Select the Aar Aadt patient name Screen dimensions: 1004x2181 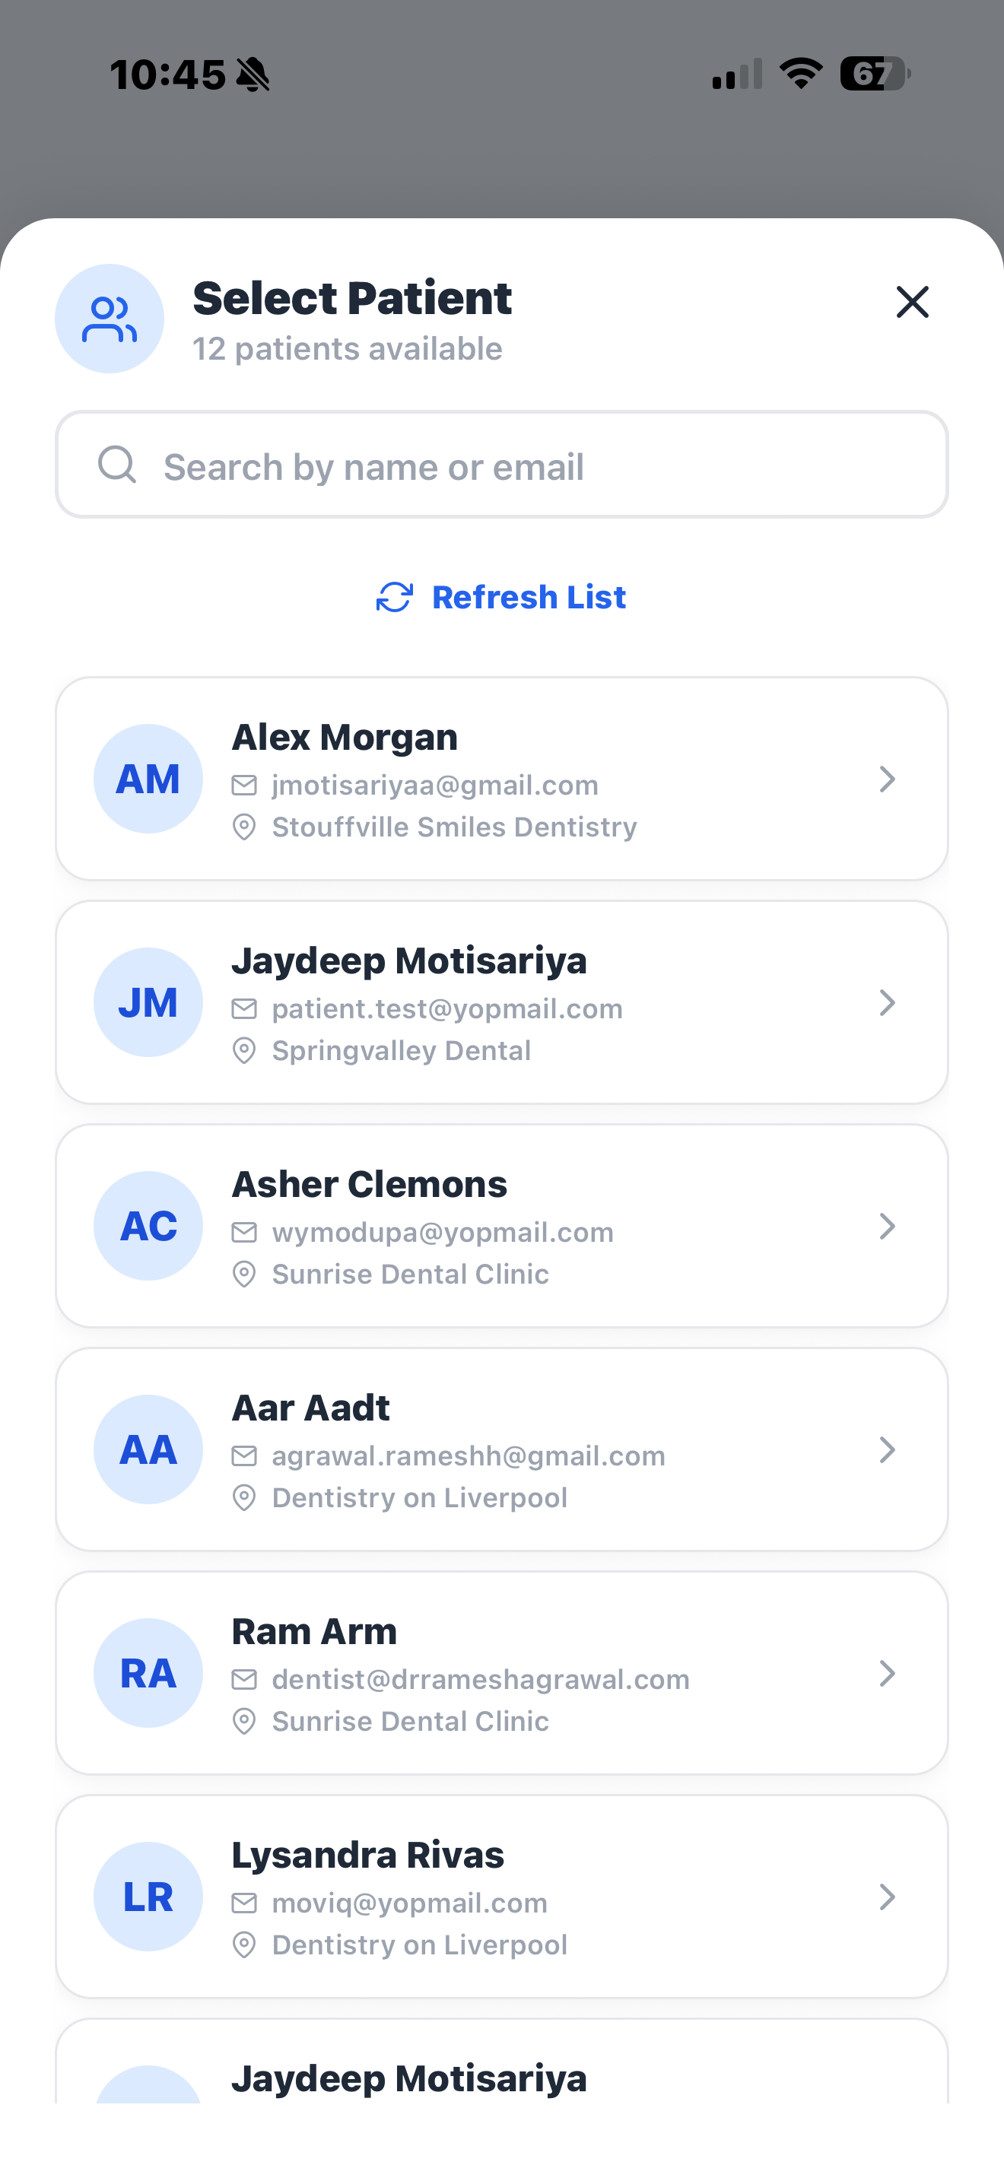(x=310, y=1408)
